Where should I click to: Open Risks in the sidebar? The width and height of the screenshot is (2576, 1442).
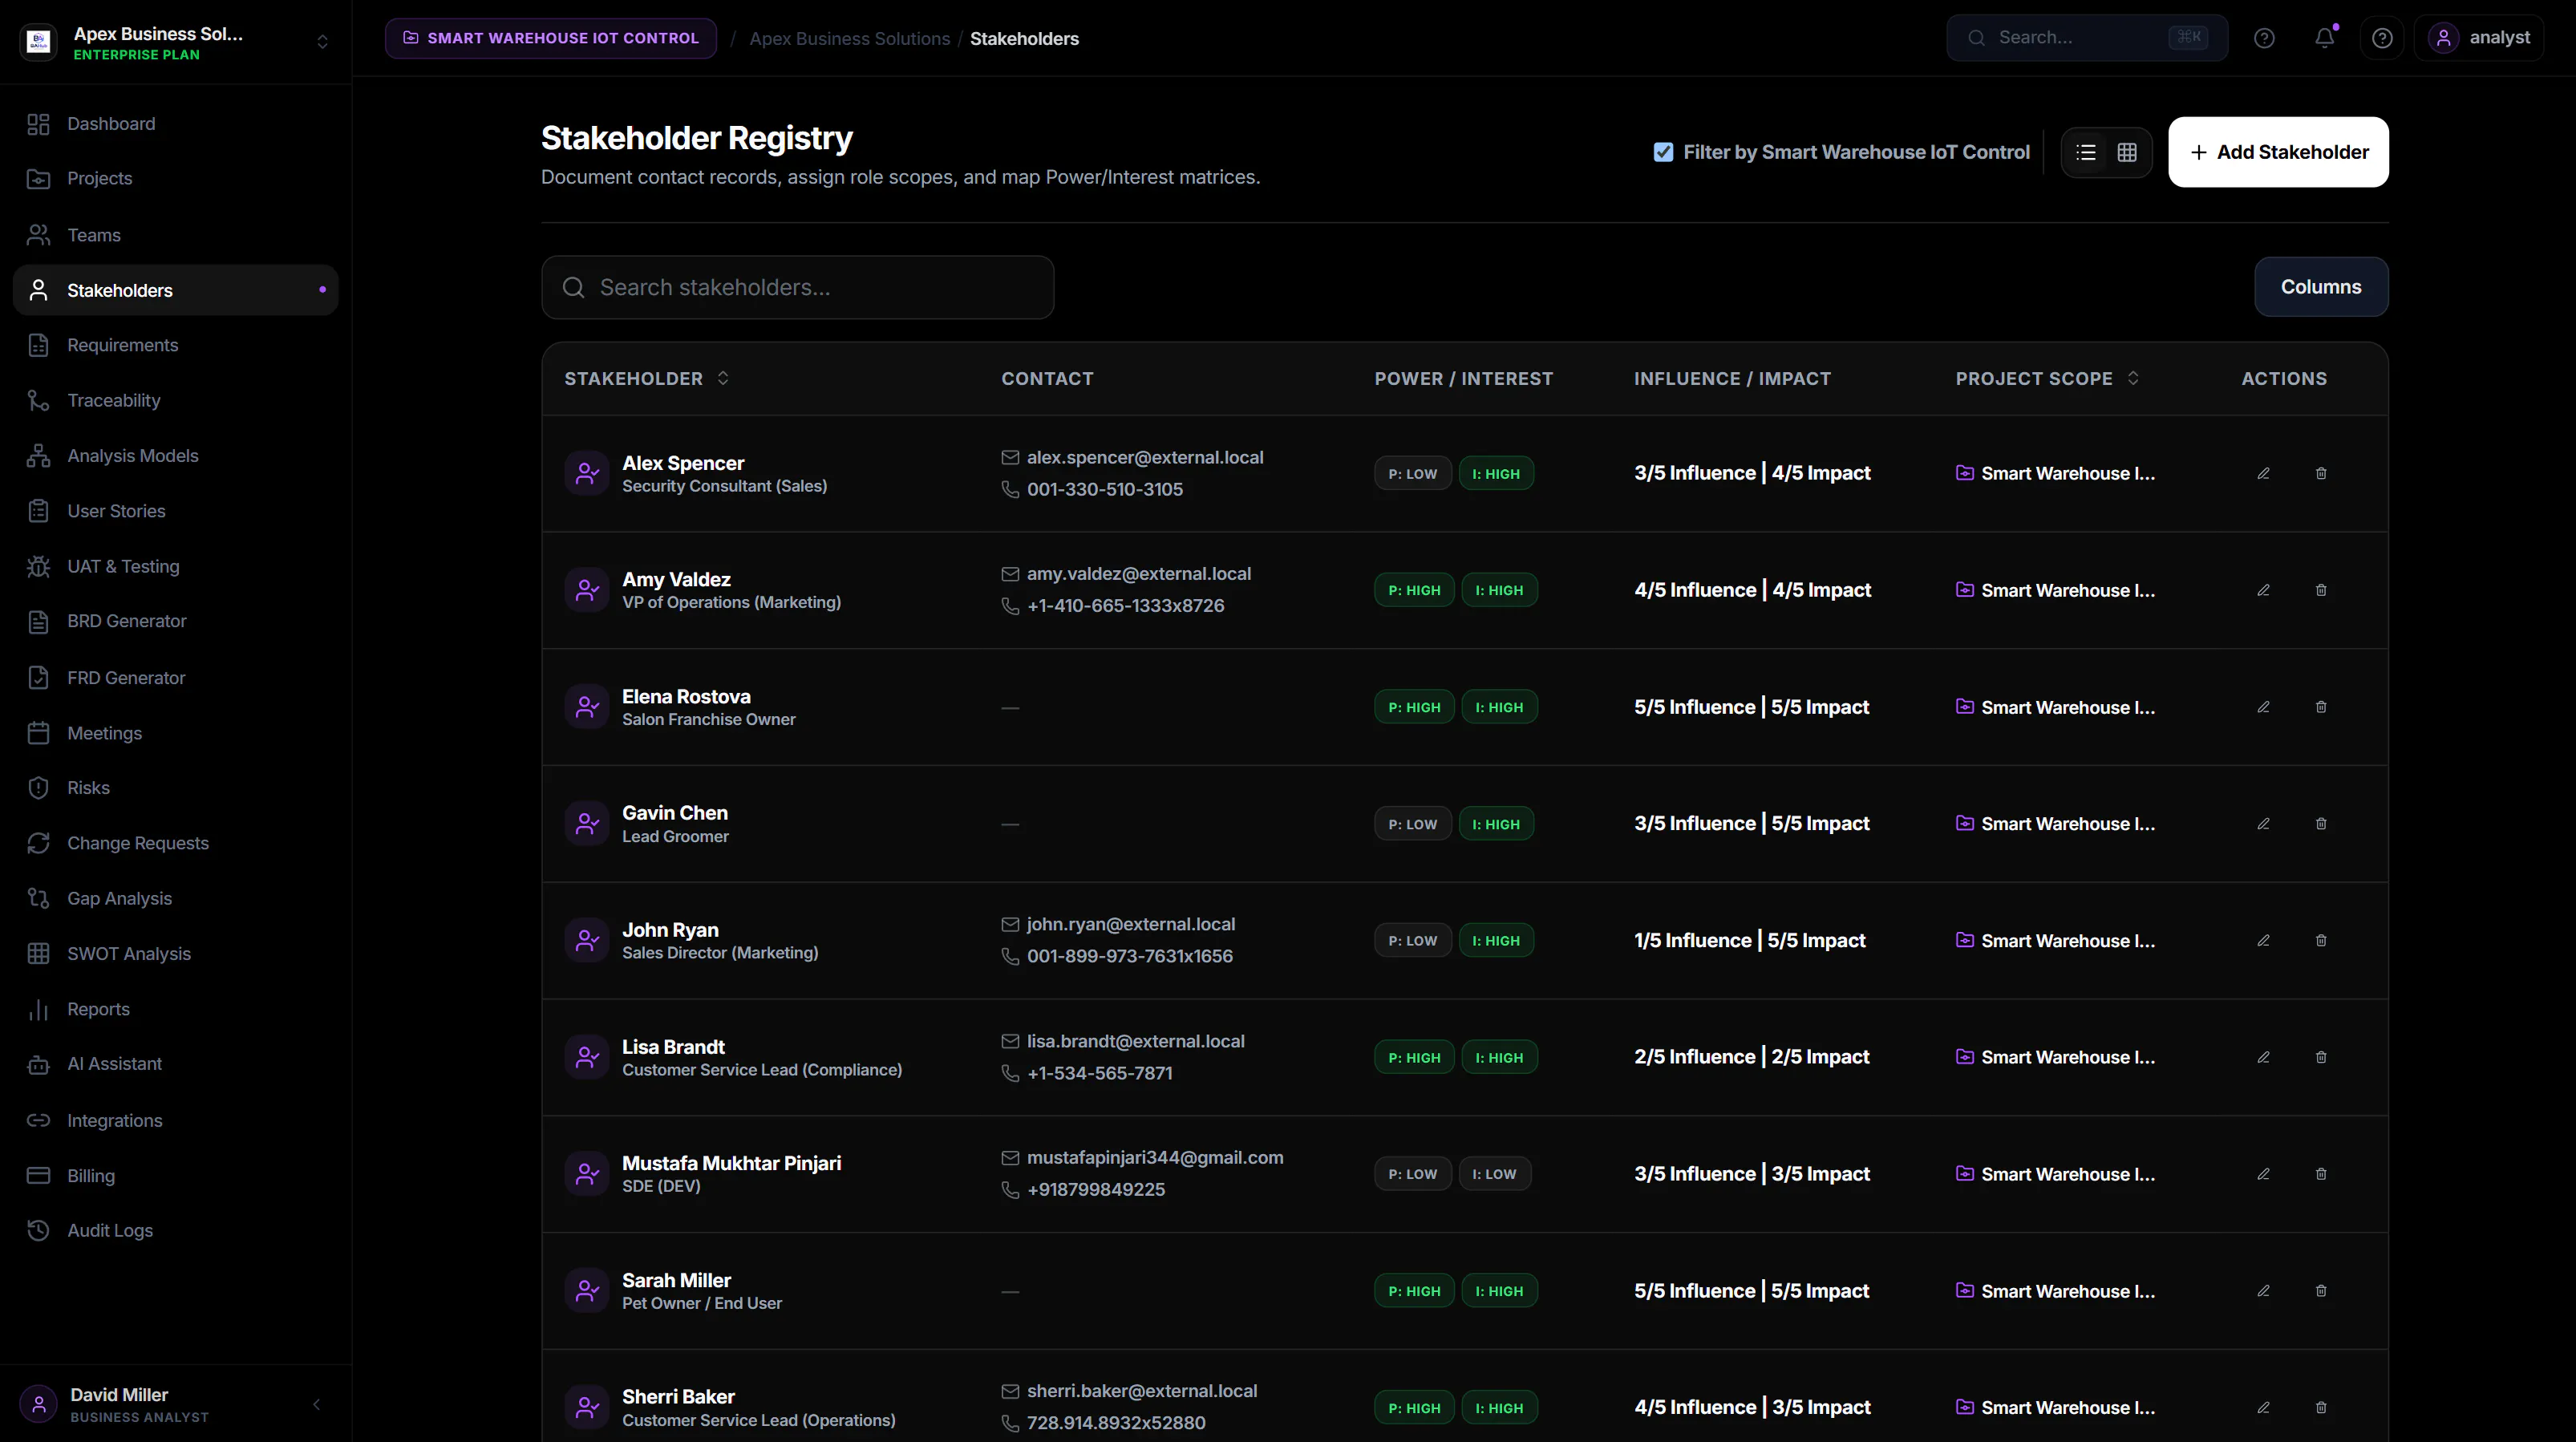(x=176, y=788)
